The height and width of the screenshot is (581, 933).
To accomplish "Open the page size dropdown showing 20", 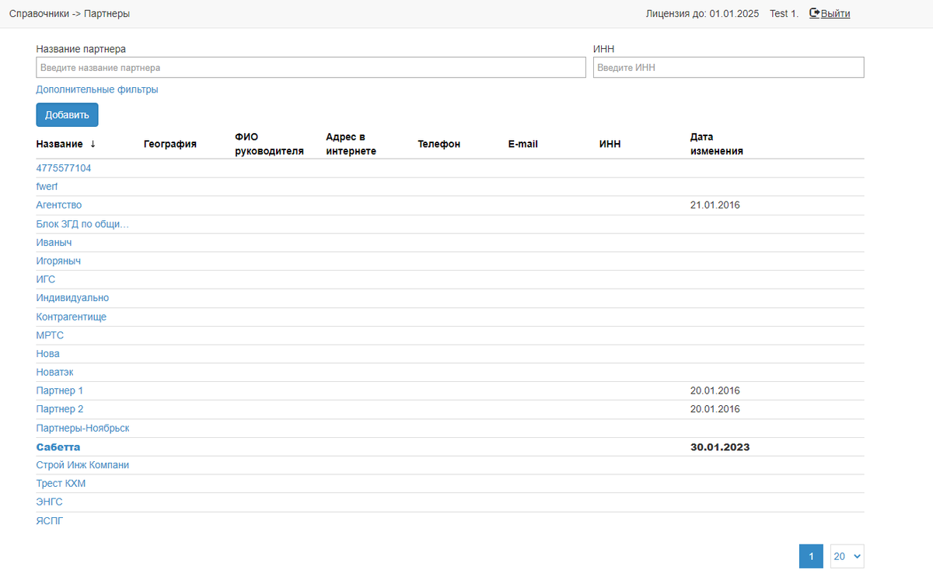I will coord(847,556).
